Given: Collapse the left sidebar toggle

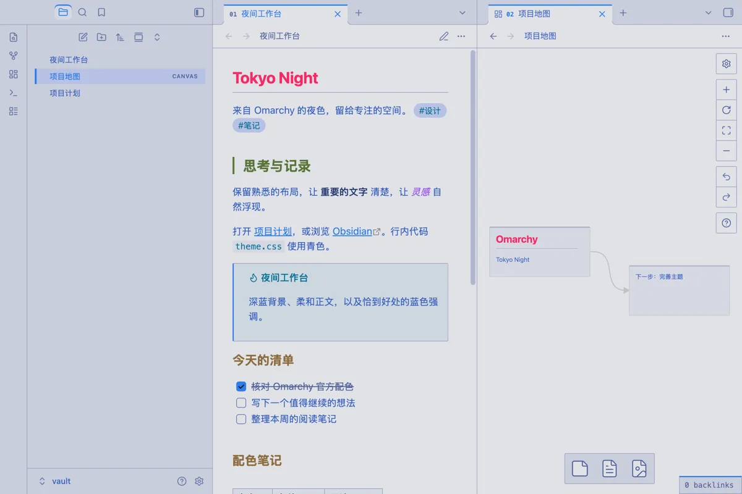Looking at the screenshot, I should (199, 12).
